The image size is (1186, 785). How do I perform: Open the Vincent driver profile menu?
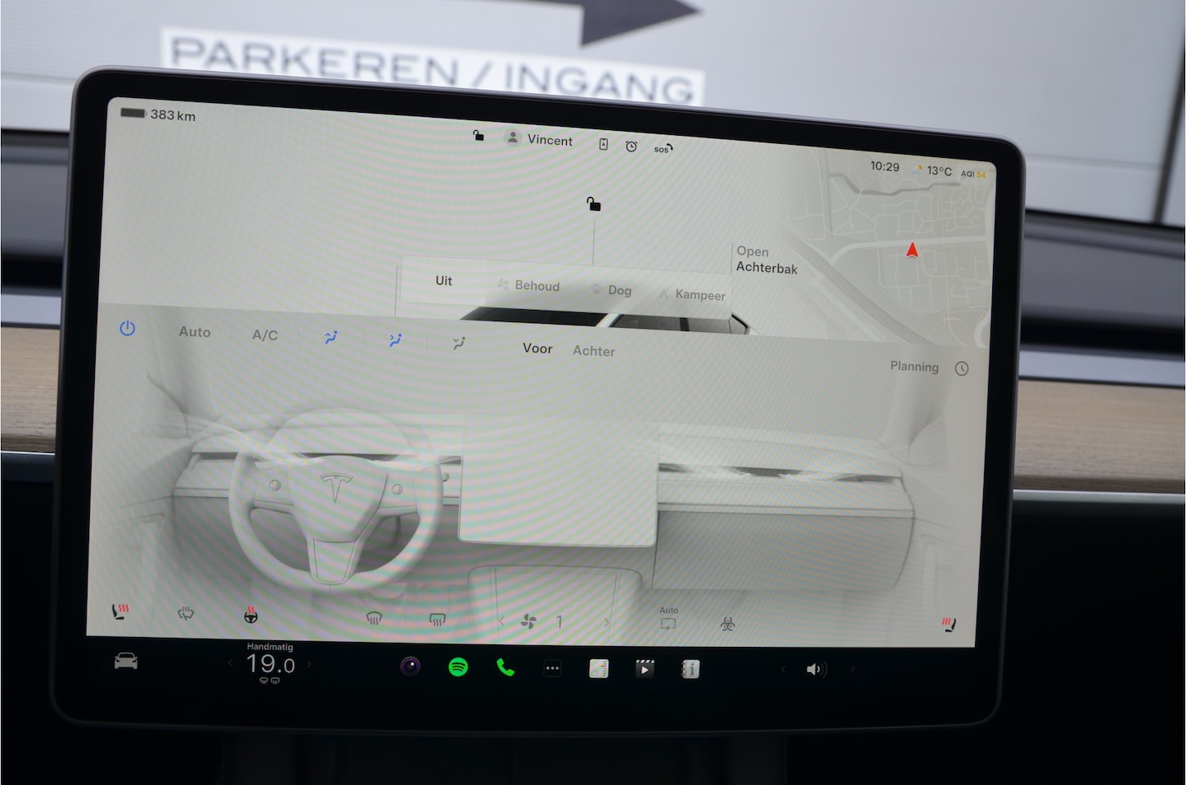point(540,139)
